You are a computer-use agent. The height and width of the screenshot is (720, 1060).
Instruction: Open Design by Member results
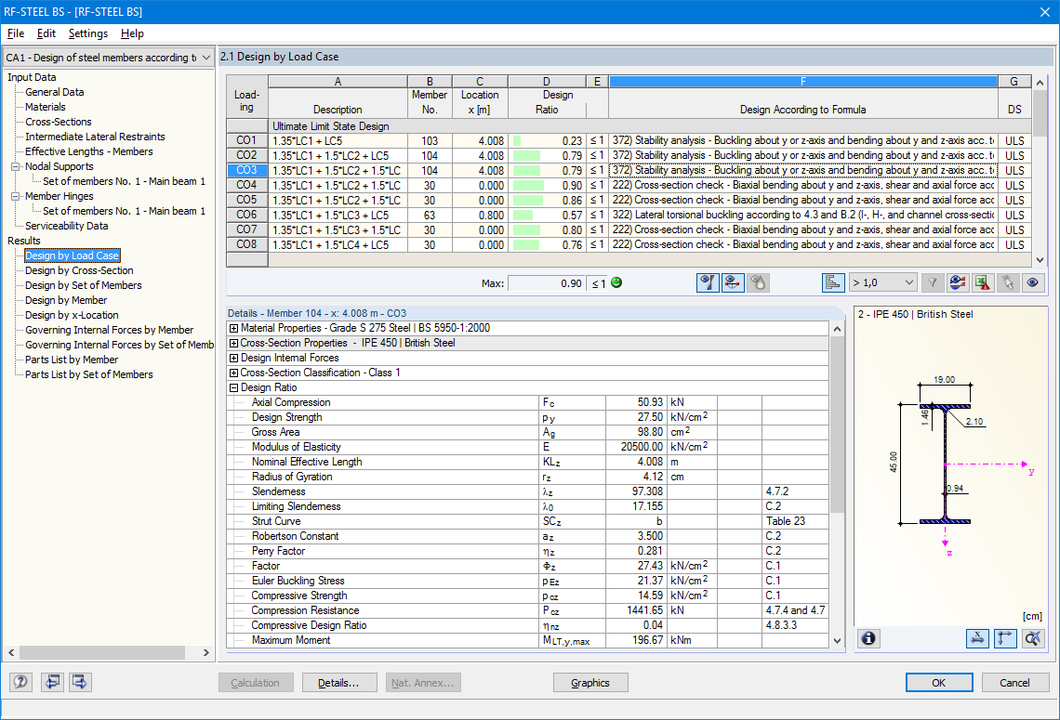tap(66, 300)
